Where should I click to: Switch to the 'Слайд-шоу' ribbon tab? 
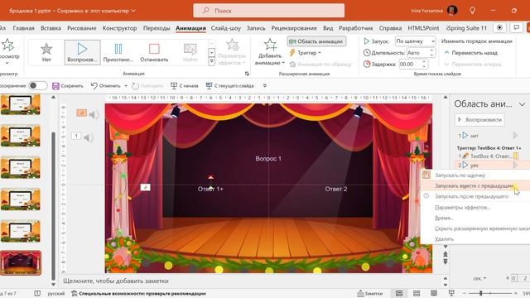pyautogui.click(x=226, y=28)
